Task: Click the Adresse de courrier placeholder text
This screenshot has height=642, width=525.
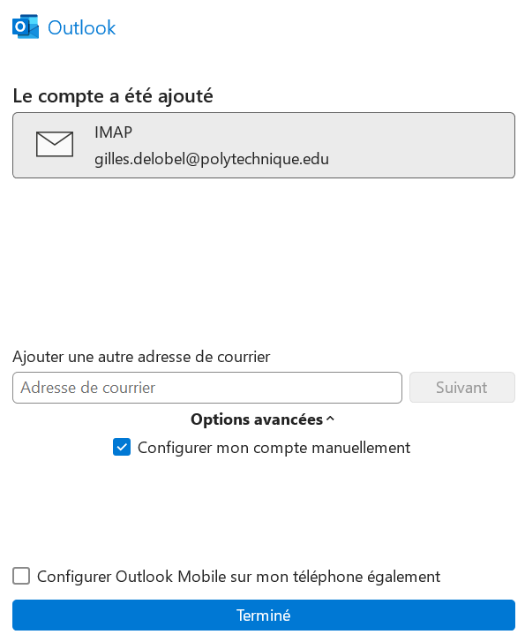Action: click(88, 388)
